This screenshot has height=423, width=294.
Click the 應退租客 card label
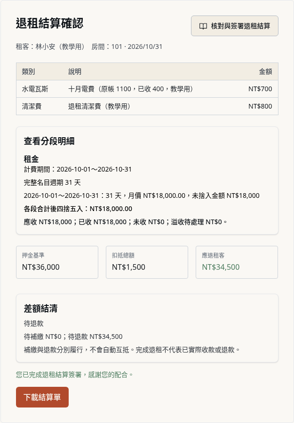(213, 255)
